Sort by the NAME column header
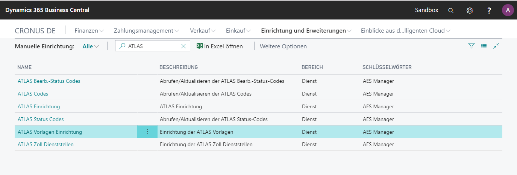The width and height of the screenshot is (517, 175). pos(24,67)
